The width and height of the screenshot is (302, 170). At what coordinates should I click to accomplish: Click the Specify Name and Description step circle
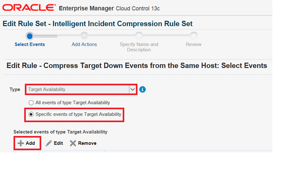click(139, 36)
